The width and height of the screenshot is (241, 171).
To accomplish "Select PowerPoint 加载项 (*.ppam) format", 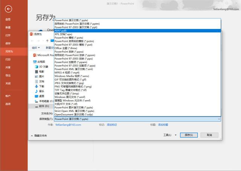I will pyautogui.click(x=137, y=62).
